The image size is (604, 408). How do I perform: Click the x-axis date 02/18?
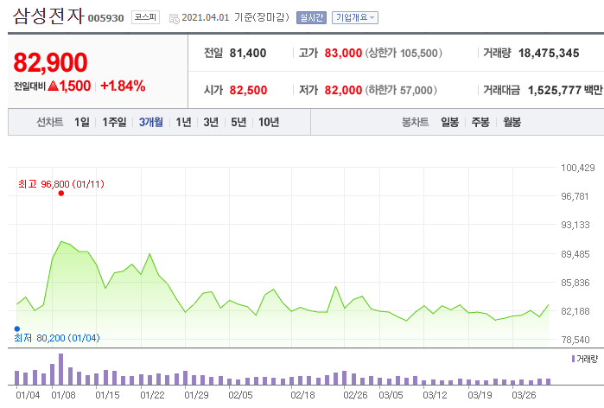[x=302, y=395]
